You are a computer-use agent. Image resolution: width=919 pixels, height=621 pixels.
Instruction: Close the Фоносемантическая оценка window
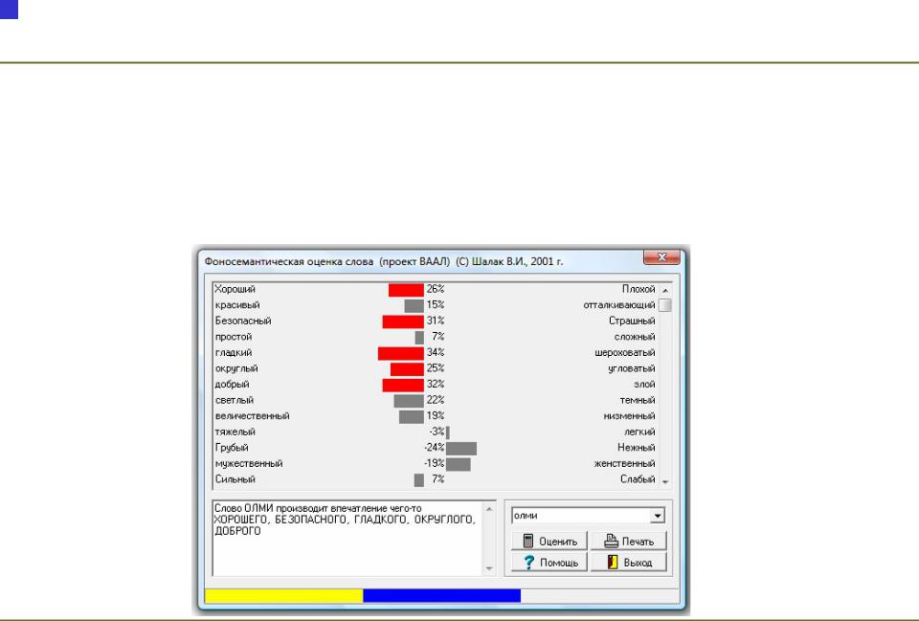click(661, 257)
